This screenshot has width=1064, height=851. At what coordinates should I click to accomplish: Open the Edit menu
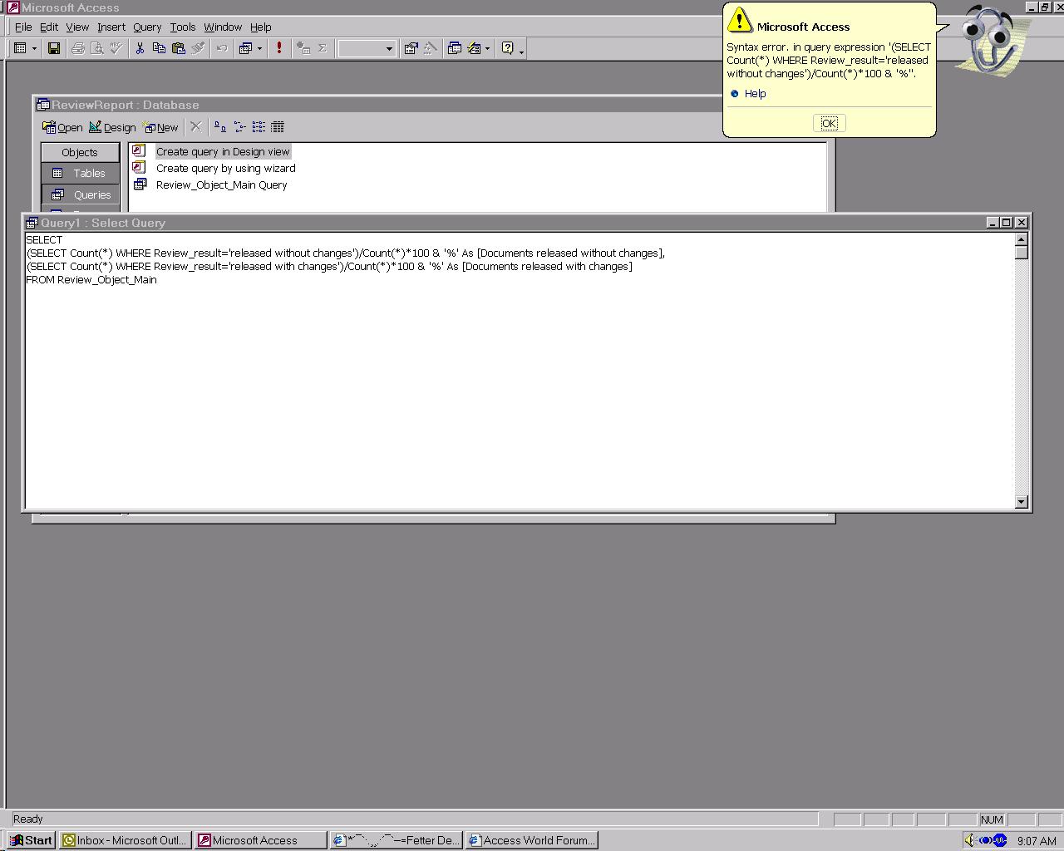click(49, 27)
